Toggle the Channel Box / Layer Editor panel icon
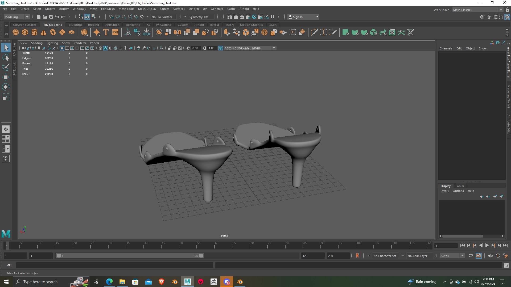The width and height of the screenshot is (511, 287). coord(507,17)
